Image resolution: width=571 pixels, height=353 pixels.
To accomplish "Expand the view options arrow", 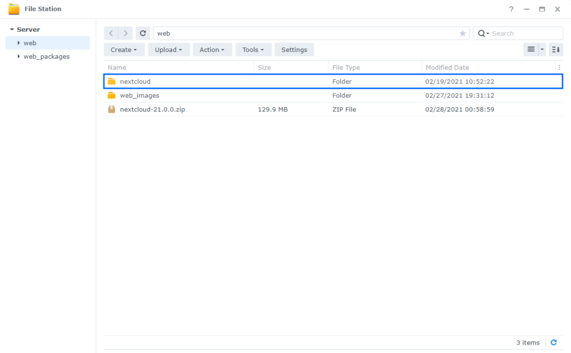I will pos(542,49).
